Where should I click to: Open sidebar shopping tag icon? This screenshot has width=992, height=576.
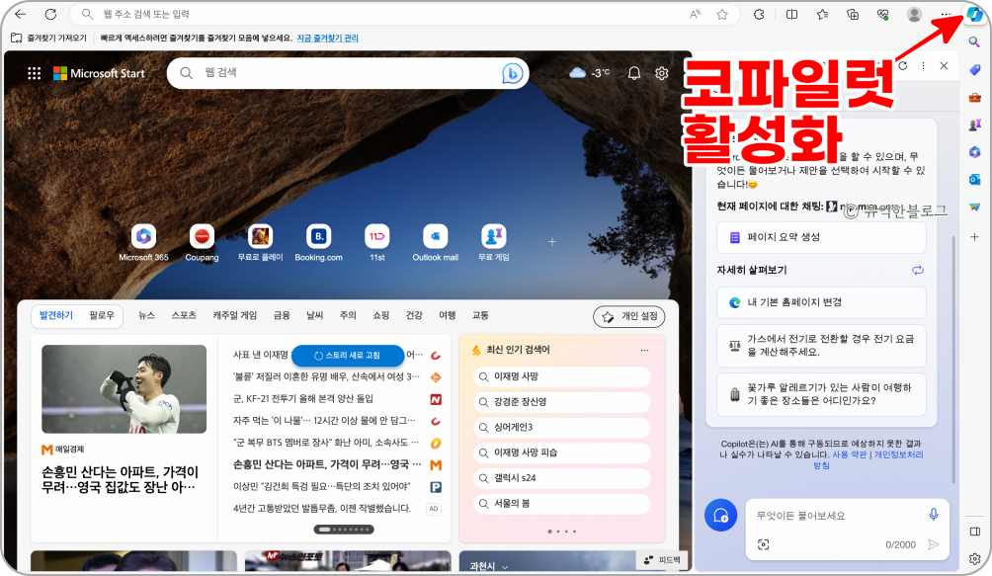coord(975,69)
